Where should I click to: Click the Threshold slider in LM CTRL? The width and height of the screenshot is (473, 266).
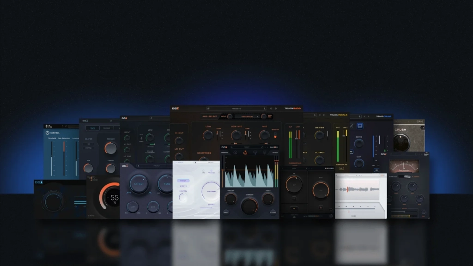(x=52, y=158)
